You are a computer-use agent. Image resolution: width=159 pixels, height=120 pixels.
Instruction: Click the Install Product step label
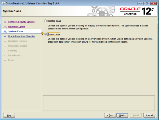[15, 55]
